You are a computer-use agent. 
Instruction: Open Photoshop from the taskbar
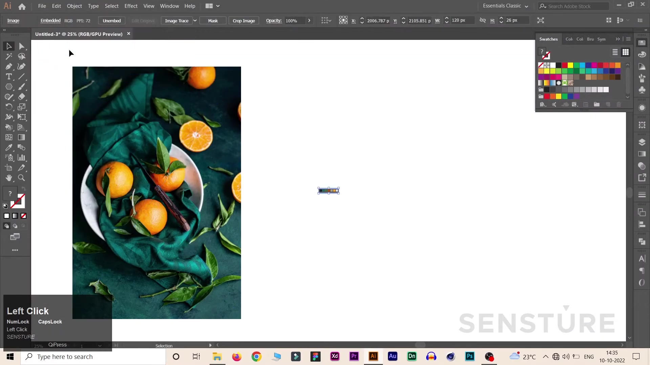(x=470, y=357)
